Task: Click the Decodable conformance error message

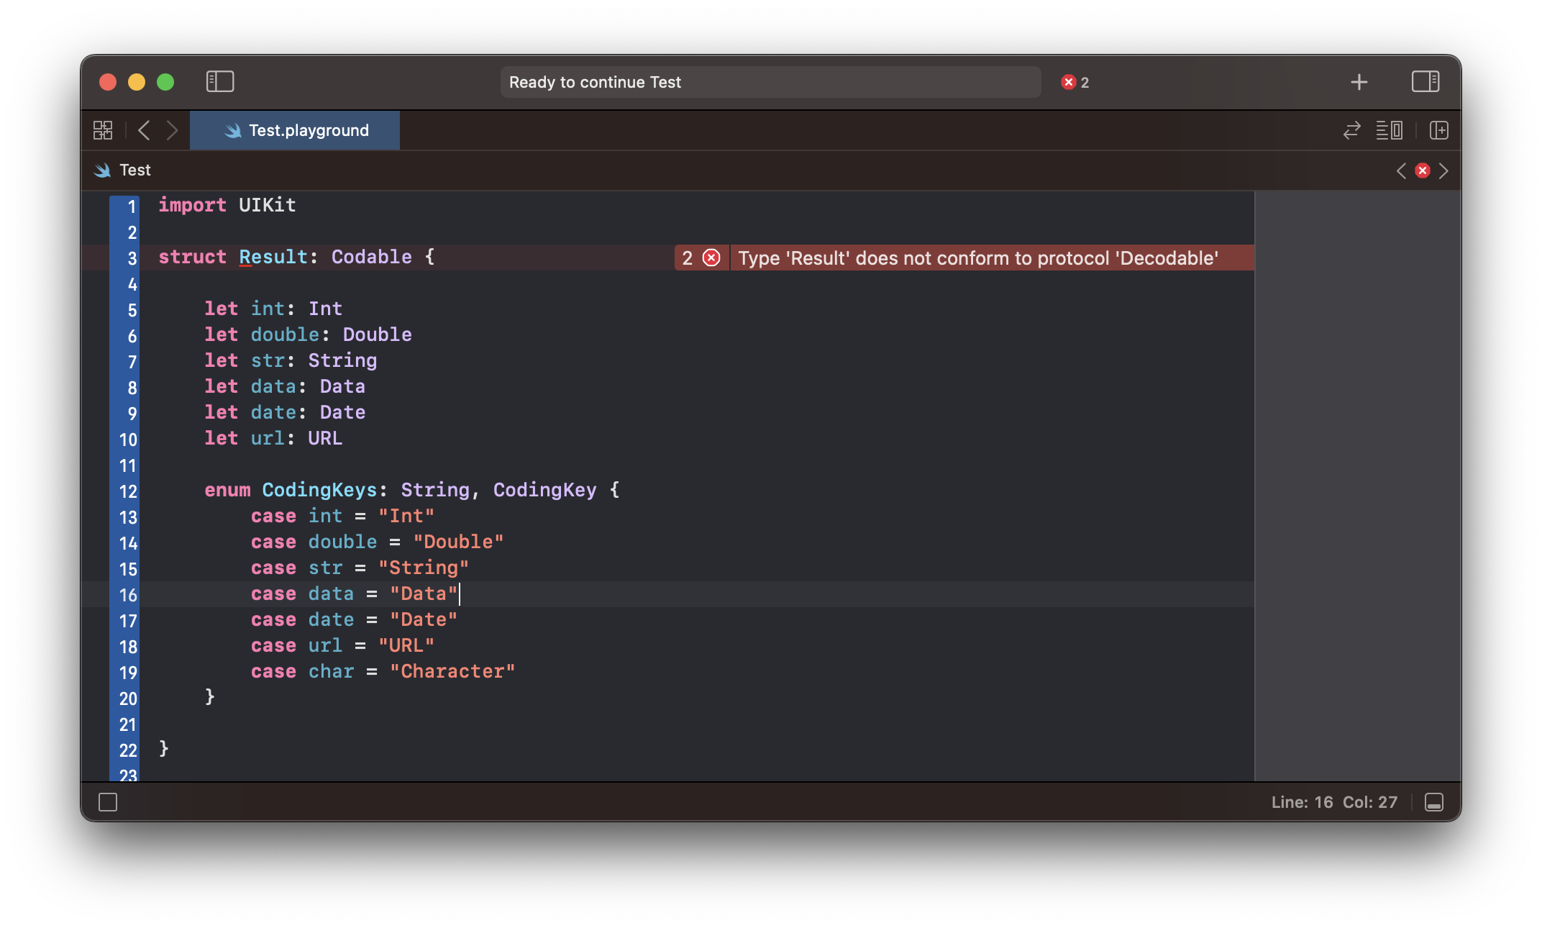Action: click(978, 258)
